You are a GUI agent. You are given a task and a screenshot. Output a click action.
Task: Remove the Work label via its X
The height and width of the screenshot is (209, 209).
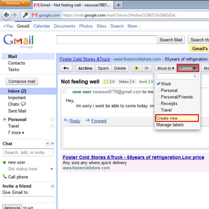(x=152, y=82)
